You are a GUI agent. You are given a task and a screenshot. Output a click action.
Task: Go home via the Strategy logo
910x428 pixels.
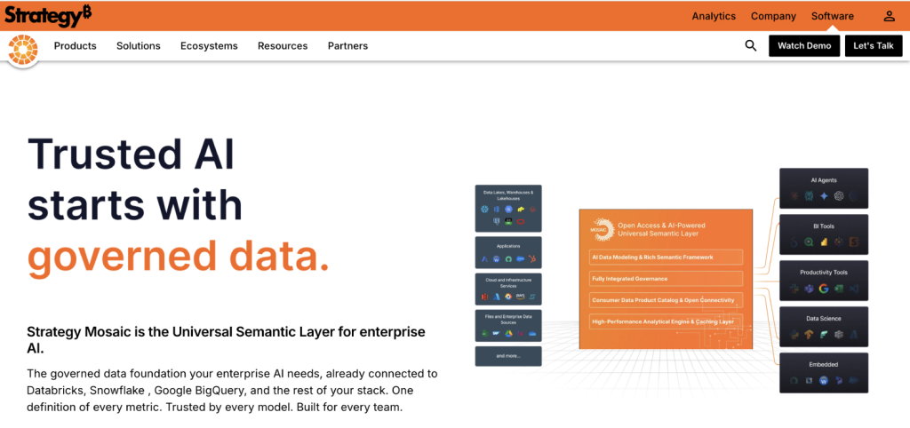point(48,16)
